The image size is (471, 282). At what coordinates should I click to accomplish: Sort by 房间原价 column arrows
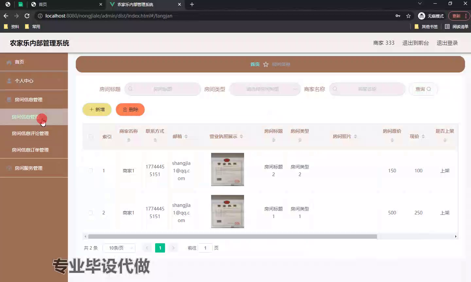392,140
